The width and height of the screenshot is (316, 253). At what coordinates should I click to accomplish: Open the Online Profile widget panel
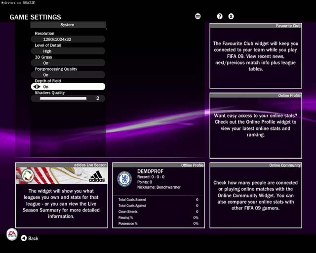pos(256,126)
